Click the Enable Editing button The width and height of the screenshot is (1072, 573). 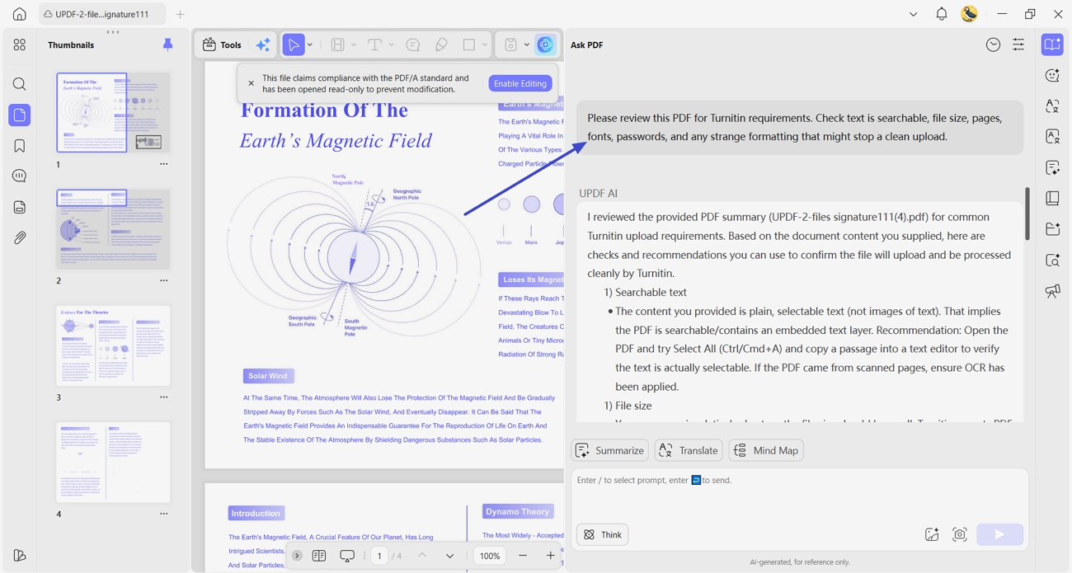[x=520, y=83]
